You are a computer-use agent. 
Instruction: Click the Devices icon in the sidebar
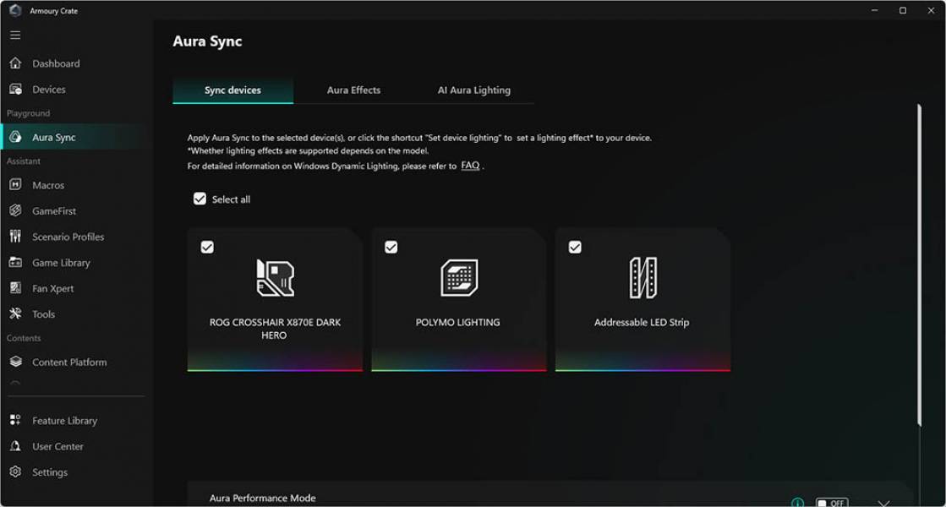click(x=16, y=90)
